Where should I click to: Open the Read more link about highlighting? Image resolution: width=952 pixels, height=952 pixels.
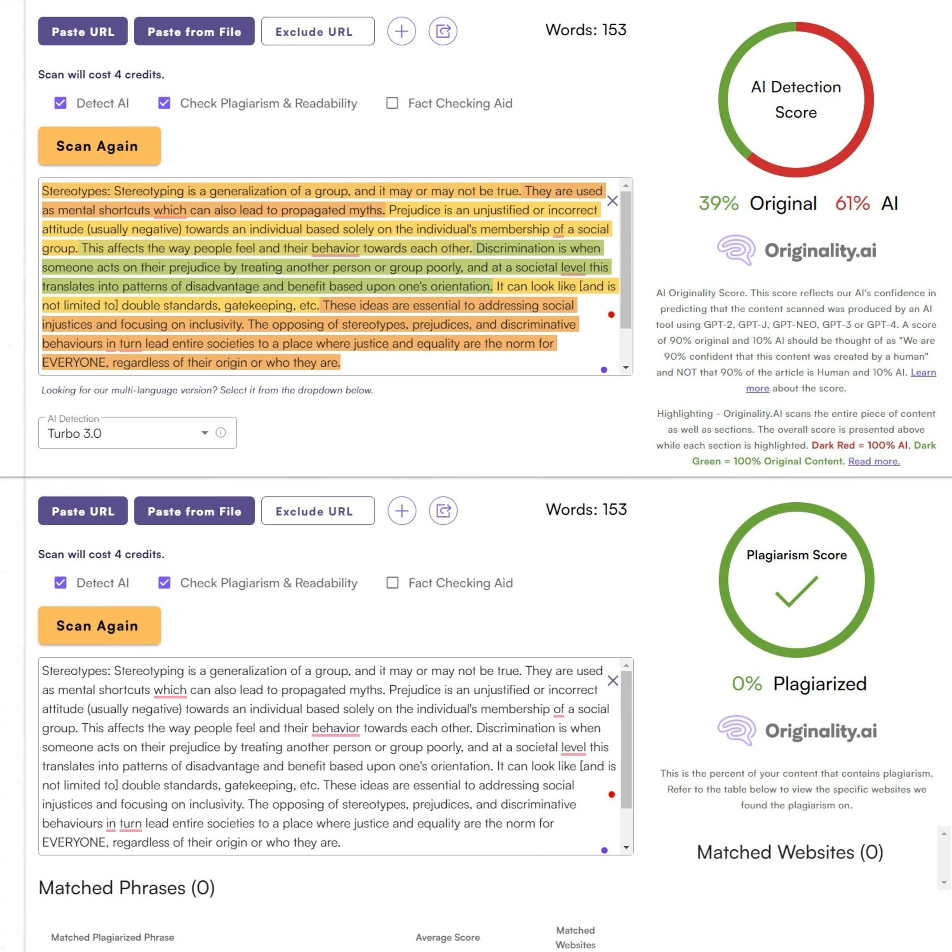874,461
